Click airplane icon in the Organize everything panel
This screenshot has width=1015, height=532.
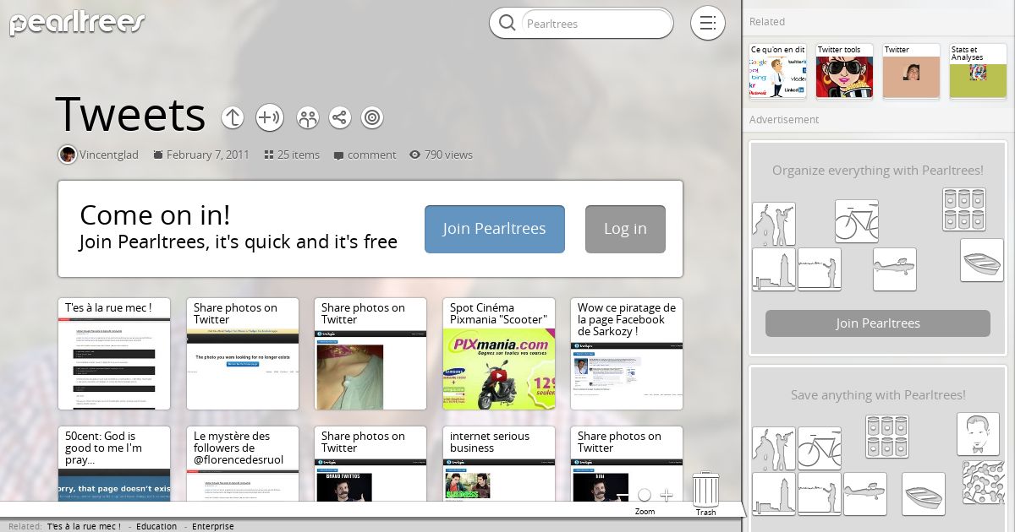click(x=895, y=269)
